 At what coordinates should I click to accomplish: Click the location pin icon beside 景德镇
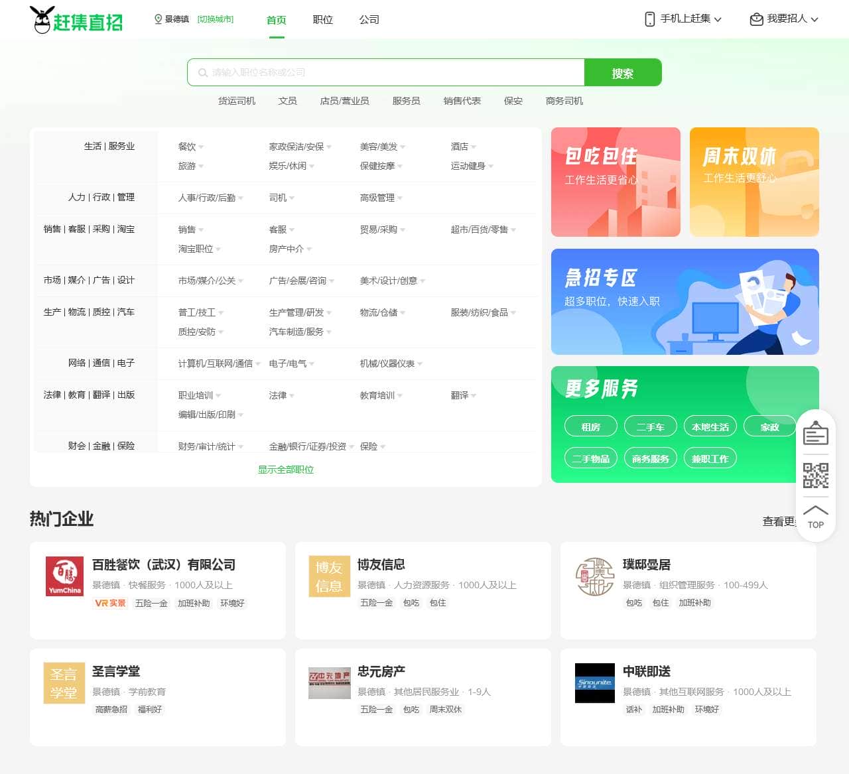158,19
